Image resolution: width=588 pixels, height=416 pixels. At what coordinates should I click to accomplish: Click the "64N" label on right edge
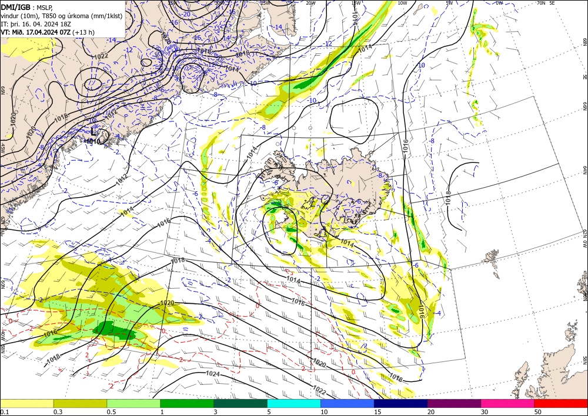(584, 170)
